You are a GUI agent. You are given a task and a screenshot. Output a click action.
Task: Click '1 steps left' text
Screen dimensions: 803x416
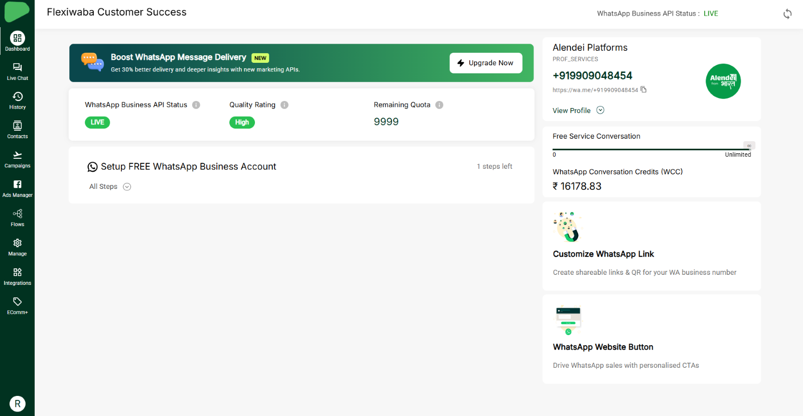click(x=494, y=166)
